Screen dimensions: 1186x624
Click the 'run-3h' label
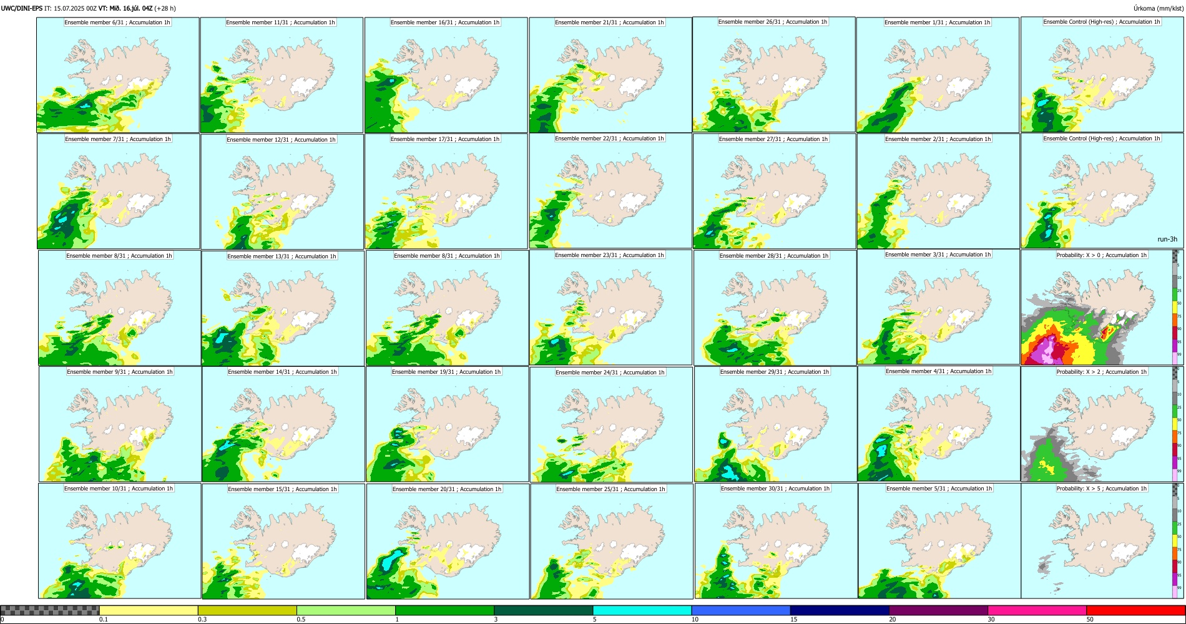1167,239
